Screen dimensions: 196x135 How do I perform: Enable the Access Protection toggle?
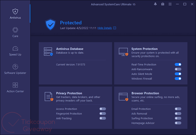tap(103, 109)
